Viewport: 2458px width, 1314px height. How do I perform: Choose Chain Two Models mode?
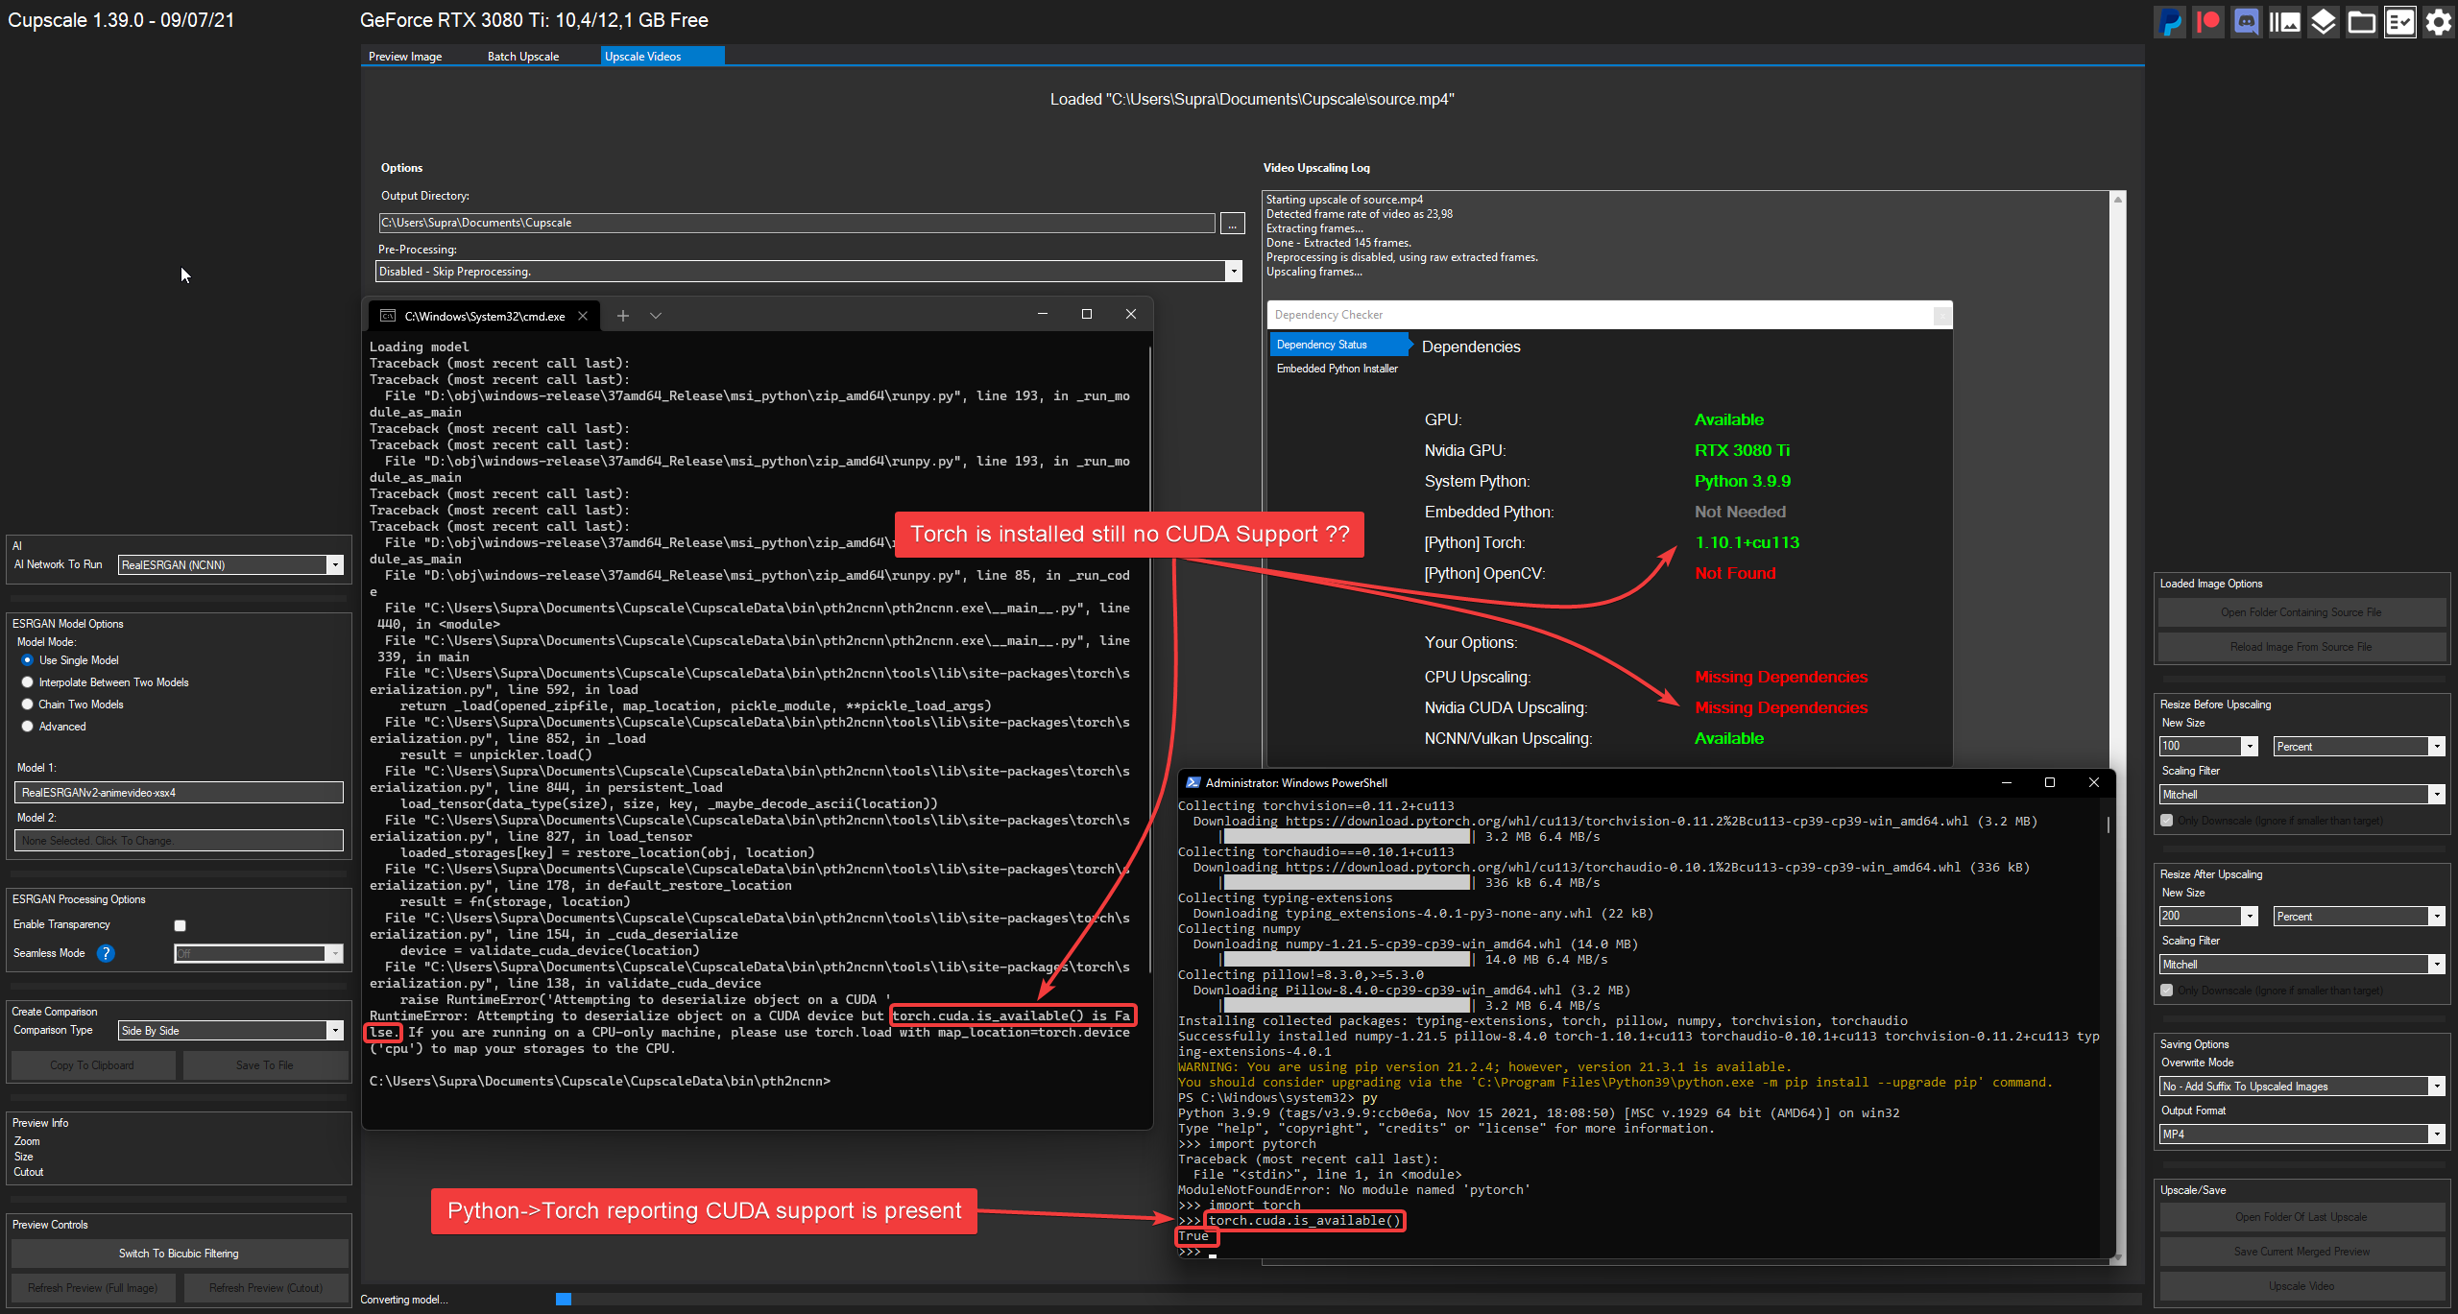point(27,704)
